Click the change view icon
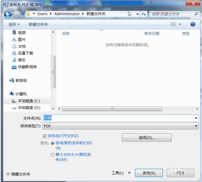The height and width of the screenshot is (182, 202). 173,24
